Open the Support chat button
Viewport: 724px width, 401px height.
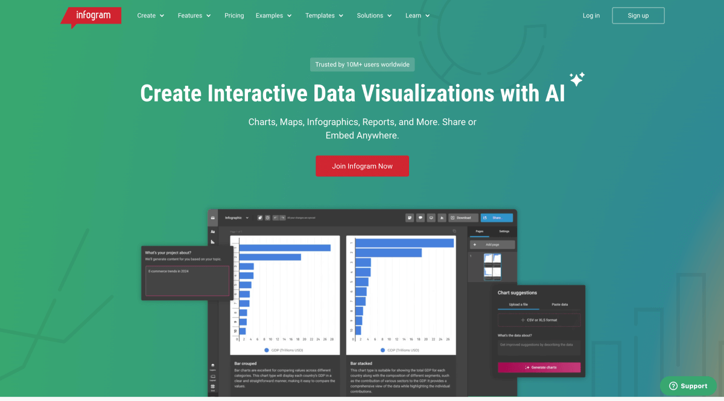click(x=688, y=386)
